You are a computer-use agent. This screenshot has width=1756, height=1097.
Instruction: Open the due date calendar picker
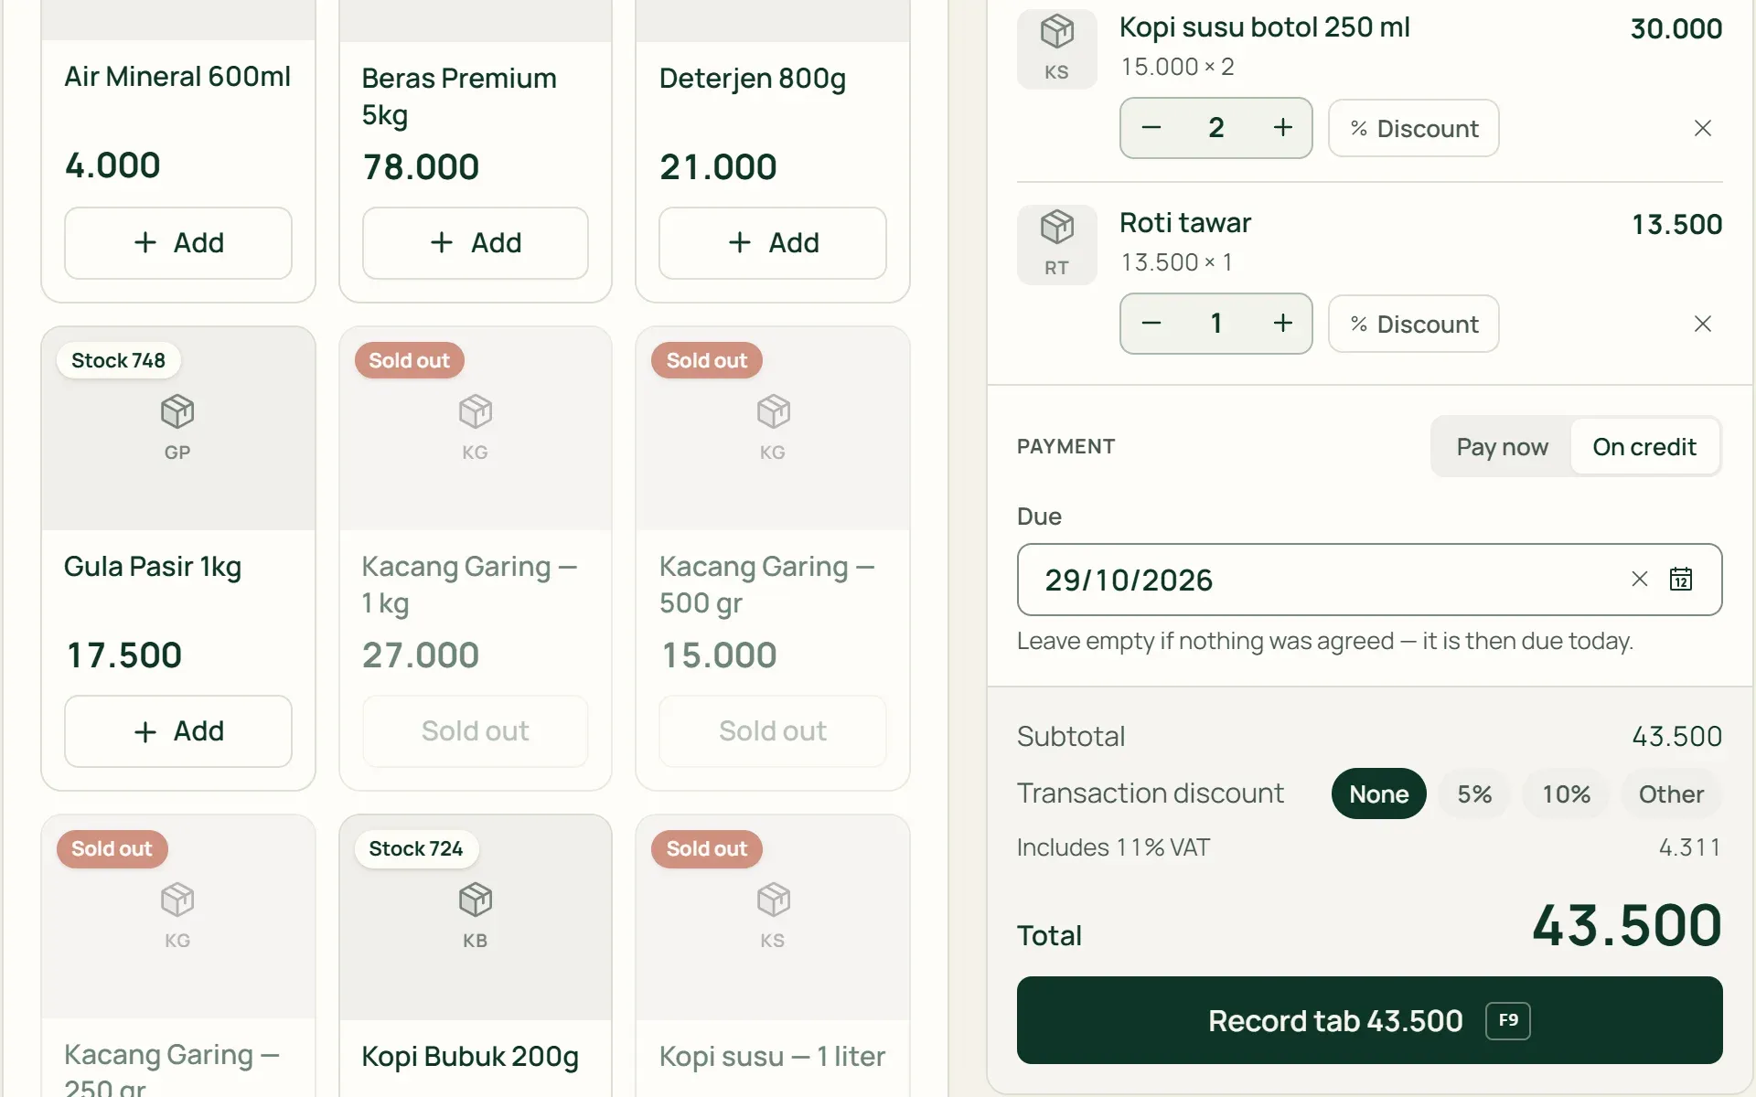point(1681,580)
